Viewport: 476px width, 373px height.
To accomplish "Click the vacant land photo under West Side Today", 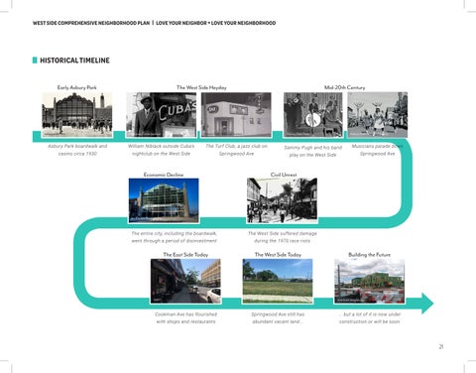I will coord(278,281).
